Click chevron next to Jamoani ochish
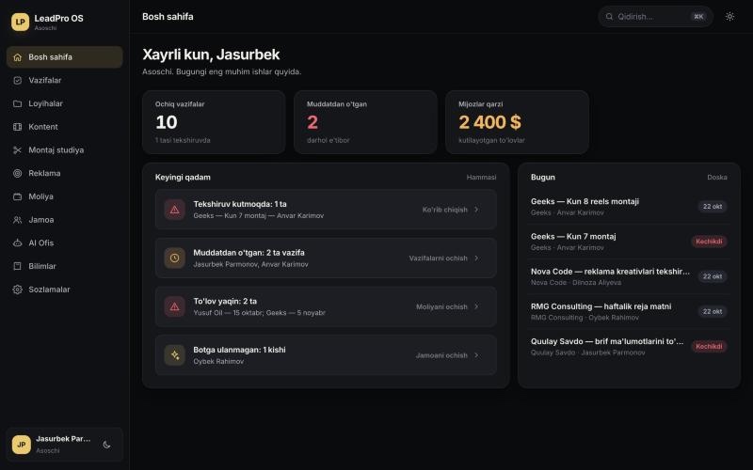This screenshot has height=470, width=753. tap(476, 355)
